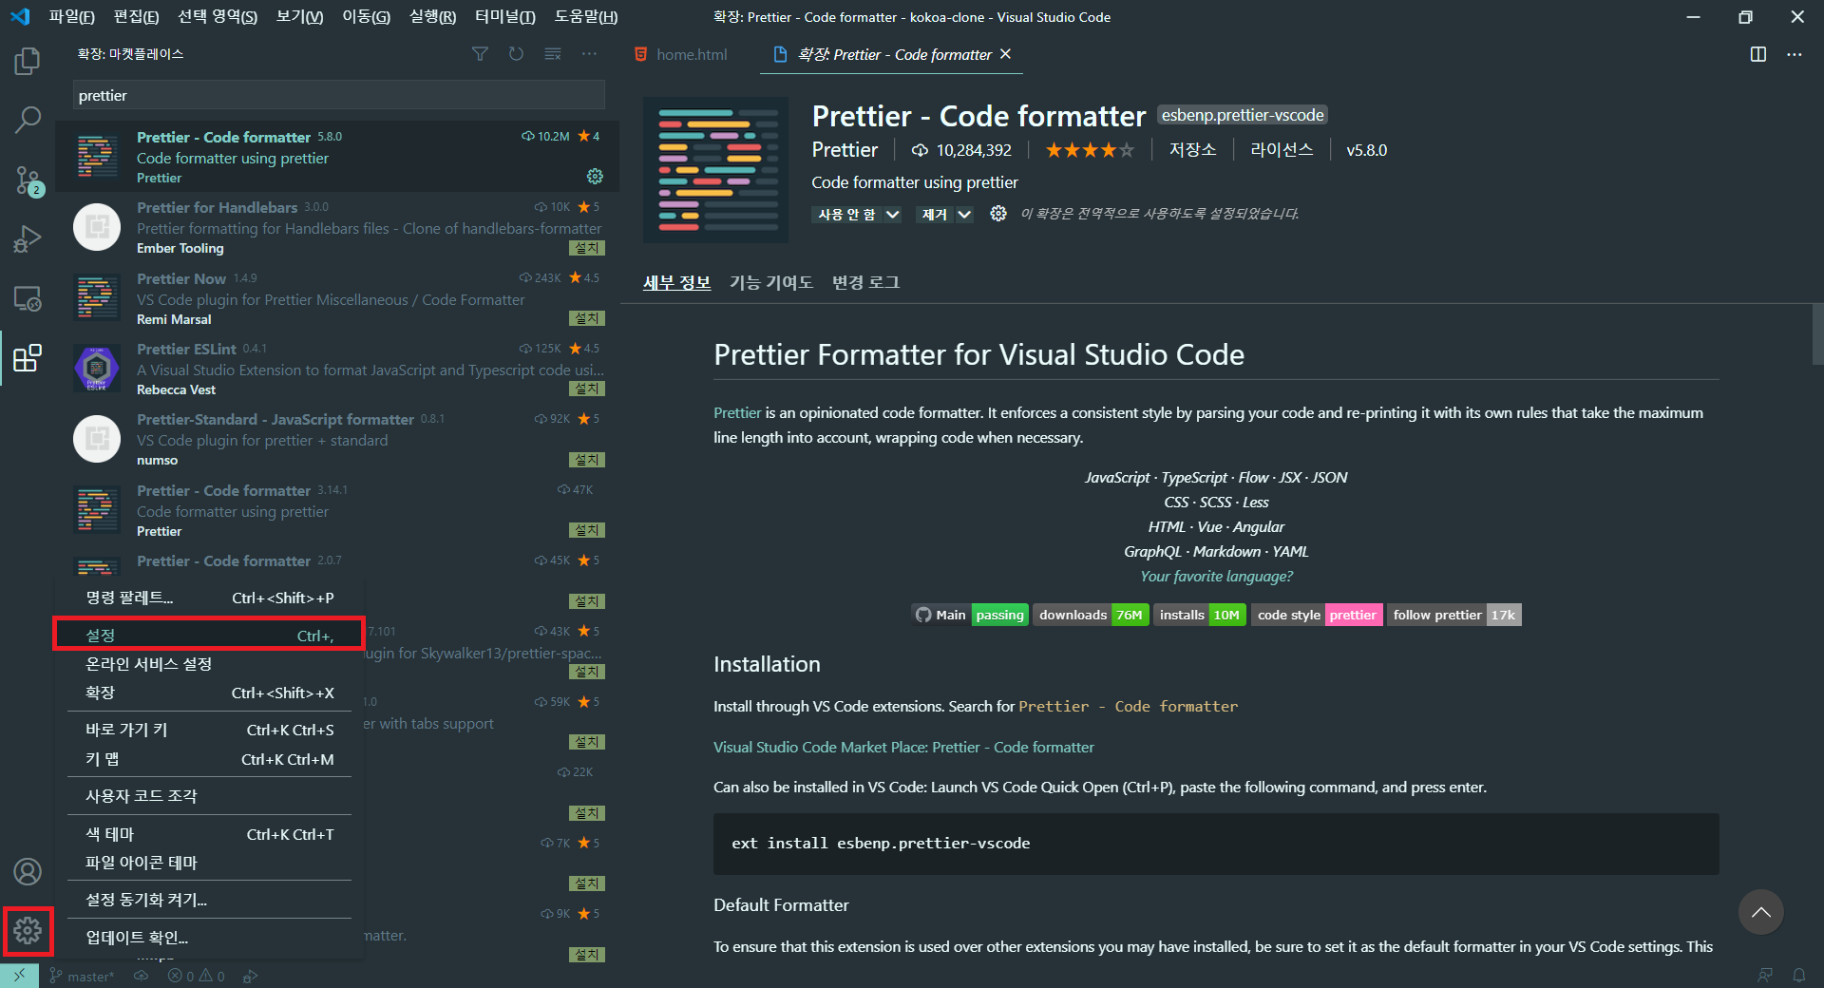Filter extensions using the funnel icon
The image size is (1824, 988).
(x=480, y=54)
